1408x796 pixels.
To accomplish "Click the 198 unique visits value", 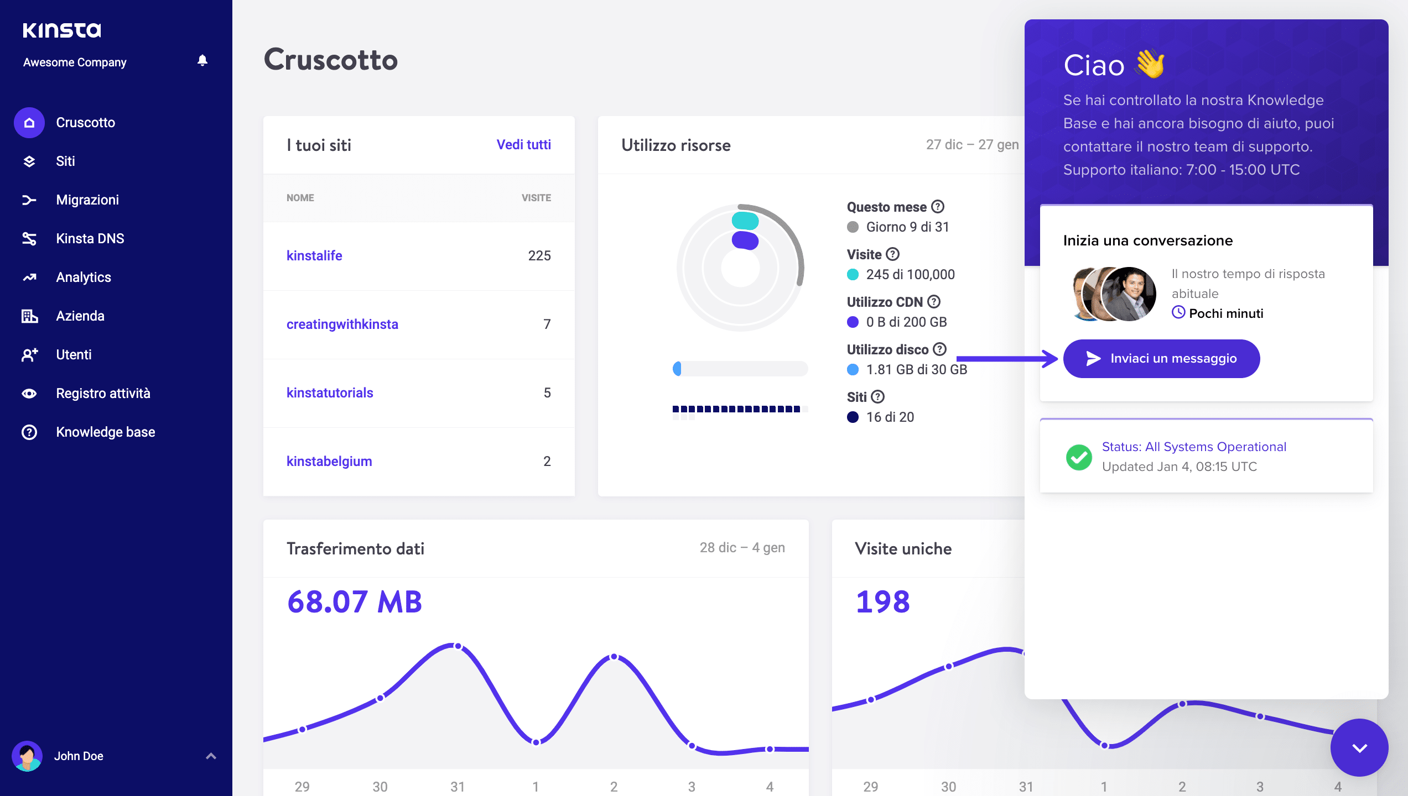I will click(x=883, y=602).
